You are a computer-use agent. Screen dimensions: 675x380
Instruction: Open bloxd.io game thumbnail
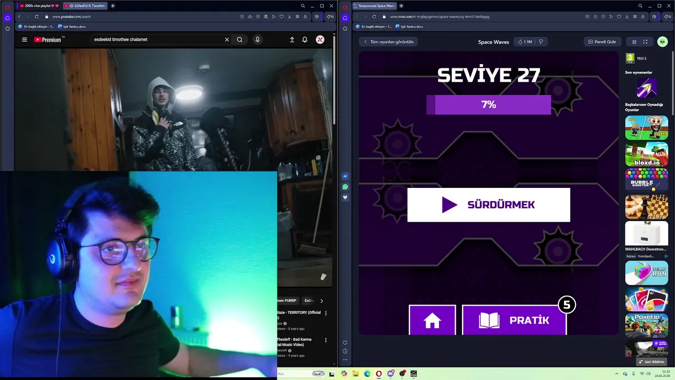pyautogui.click(x=647, y=154)
